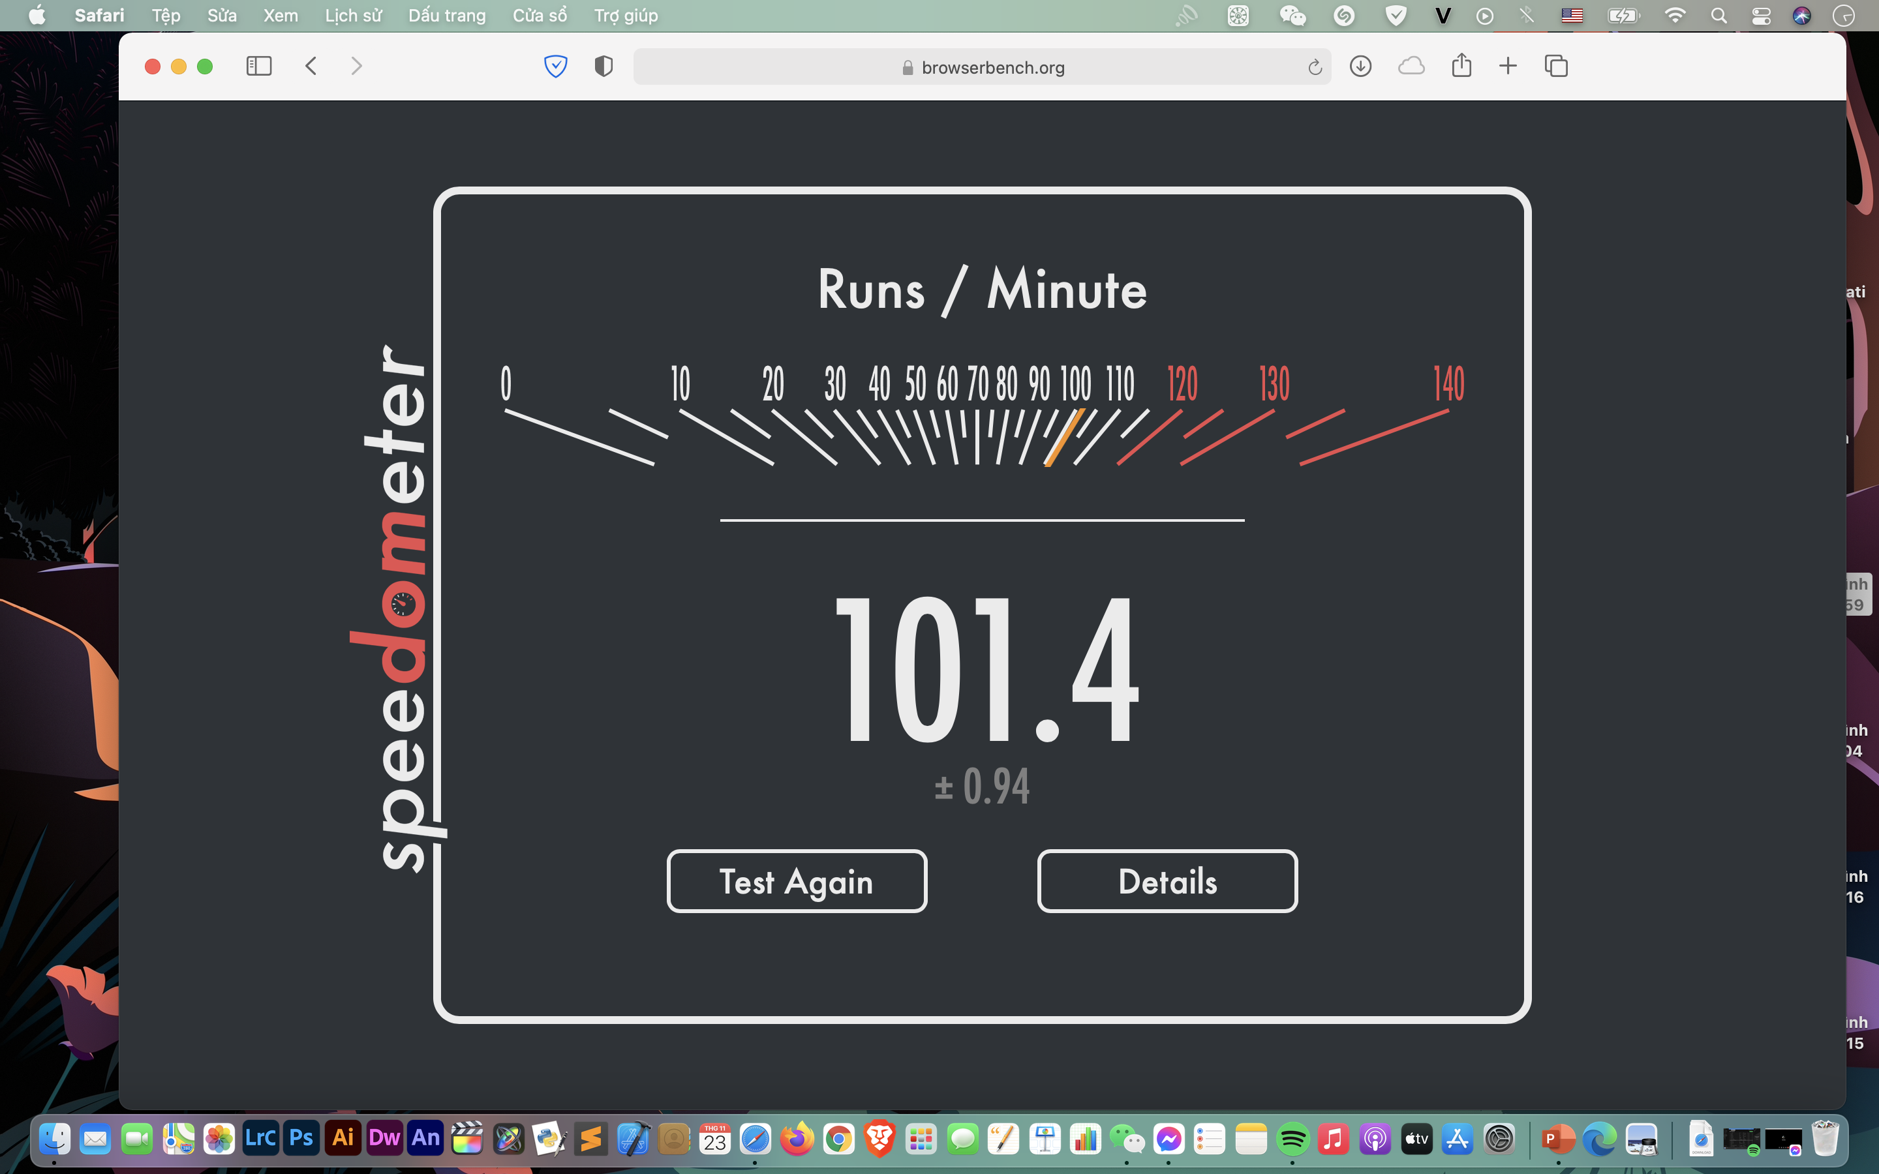
Task: Toggle Bluetooth menu bar icon
Action: 1527,16
